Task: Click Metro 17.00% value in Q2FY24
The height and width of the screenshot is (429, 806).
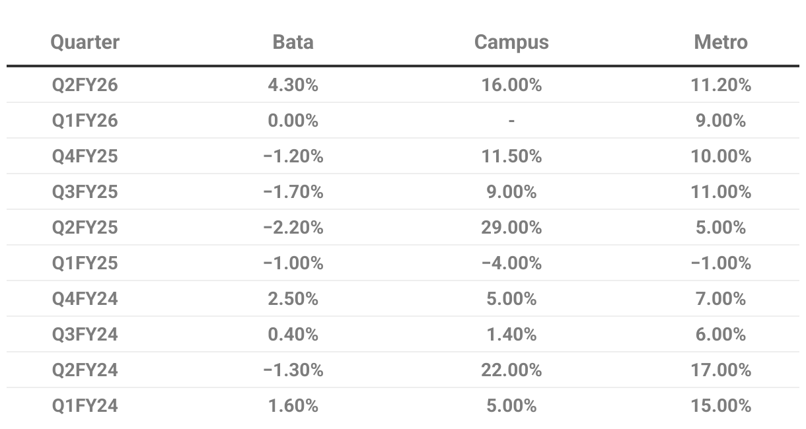Action: tap(721, 370)
